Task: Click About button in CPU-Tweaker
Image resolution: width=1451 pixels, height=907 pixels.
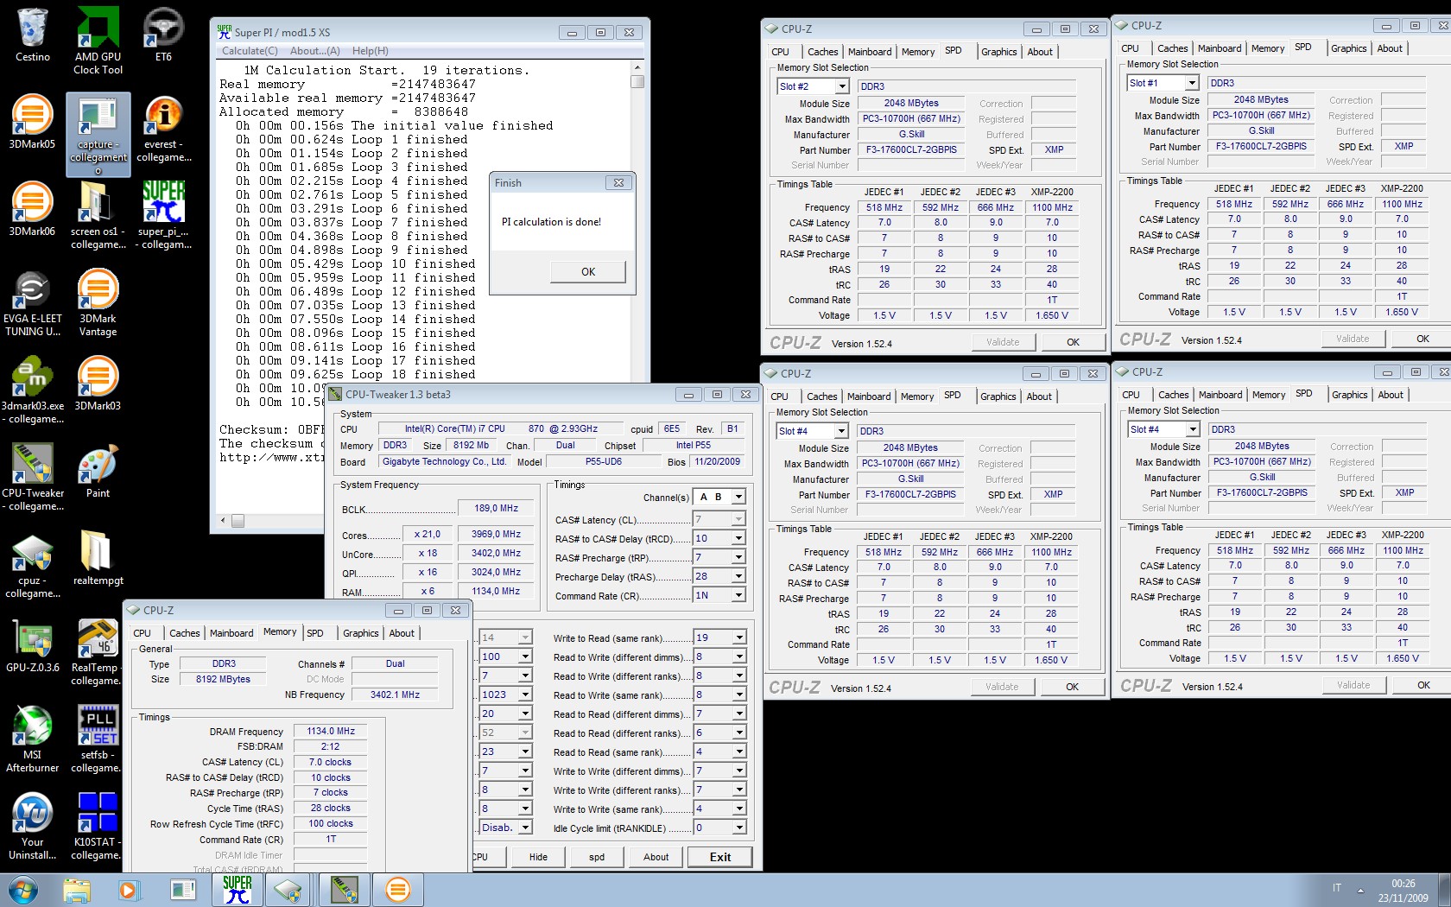Action: click(656, 857)
